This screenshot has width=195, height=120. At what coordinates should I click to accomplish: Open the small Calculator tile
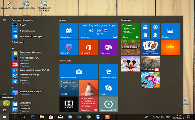pyautogui.click(x=145, y=35)
